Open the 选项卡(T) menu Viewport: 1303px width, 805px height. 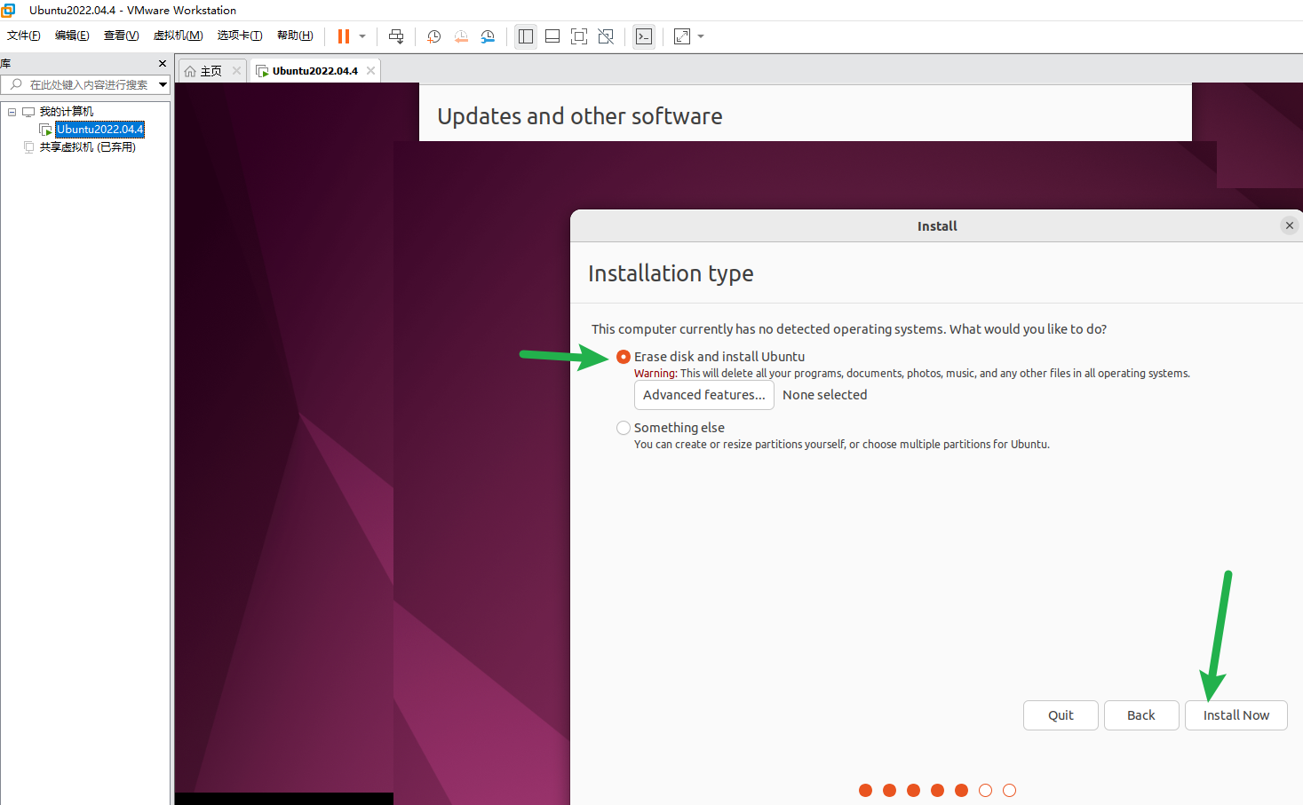coord(240,36)
